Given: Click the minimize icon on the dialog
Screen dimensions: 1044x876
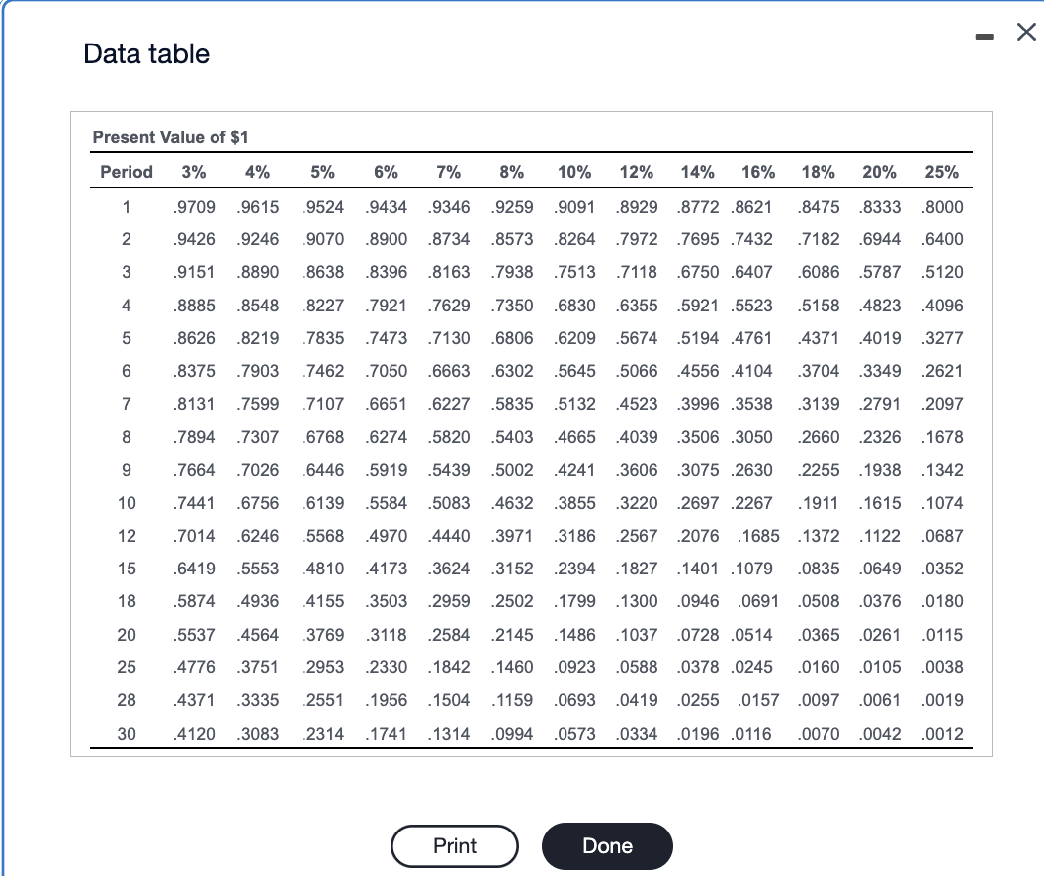Looking at the screenshot, I should pyautogui.click(x=985, y=35).
